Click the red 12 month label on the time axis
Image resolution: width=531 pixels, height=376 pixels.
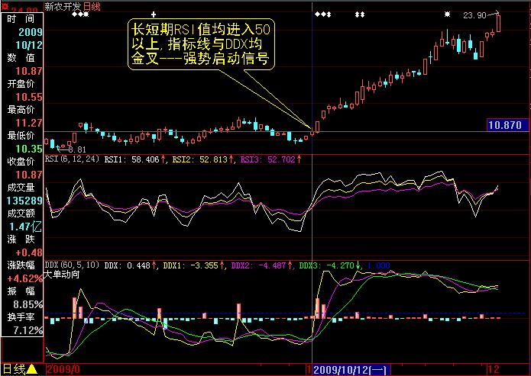coord(494,369)
